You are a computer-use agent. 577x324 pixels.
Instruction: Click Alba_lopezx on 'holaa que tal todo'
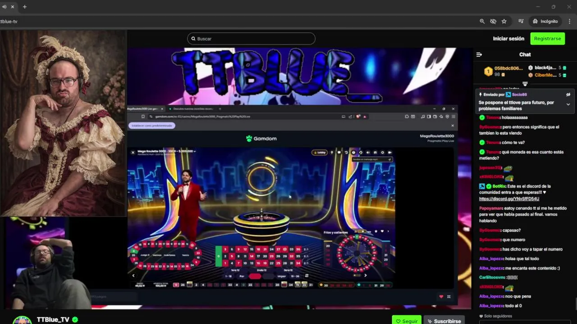491,259
